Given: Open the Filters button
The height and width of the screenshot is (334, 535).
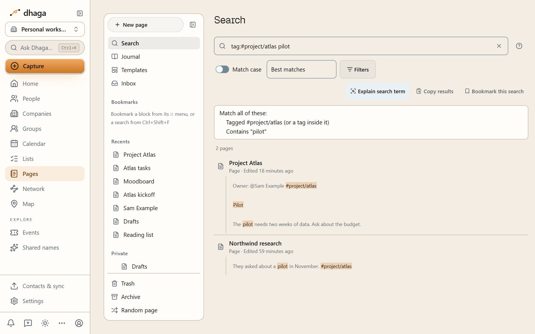Looking at the screenshot, I should (358, 69).
